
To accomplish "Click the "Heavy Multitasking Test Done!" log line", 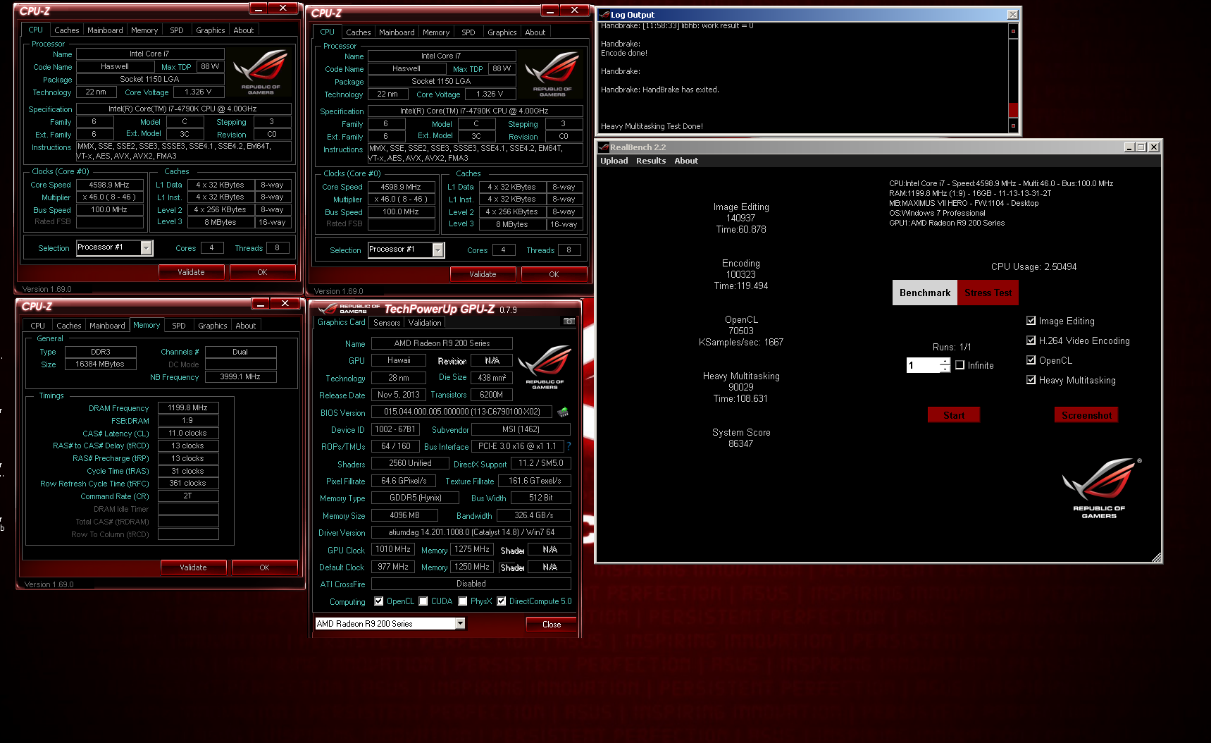I will tap(652, 126).
